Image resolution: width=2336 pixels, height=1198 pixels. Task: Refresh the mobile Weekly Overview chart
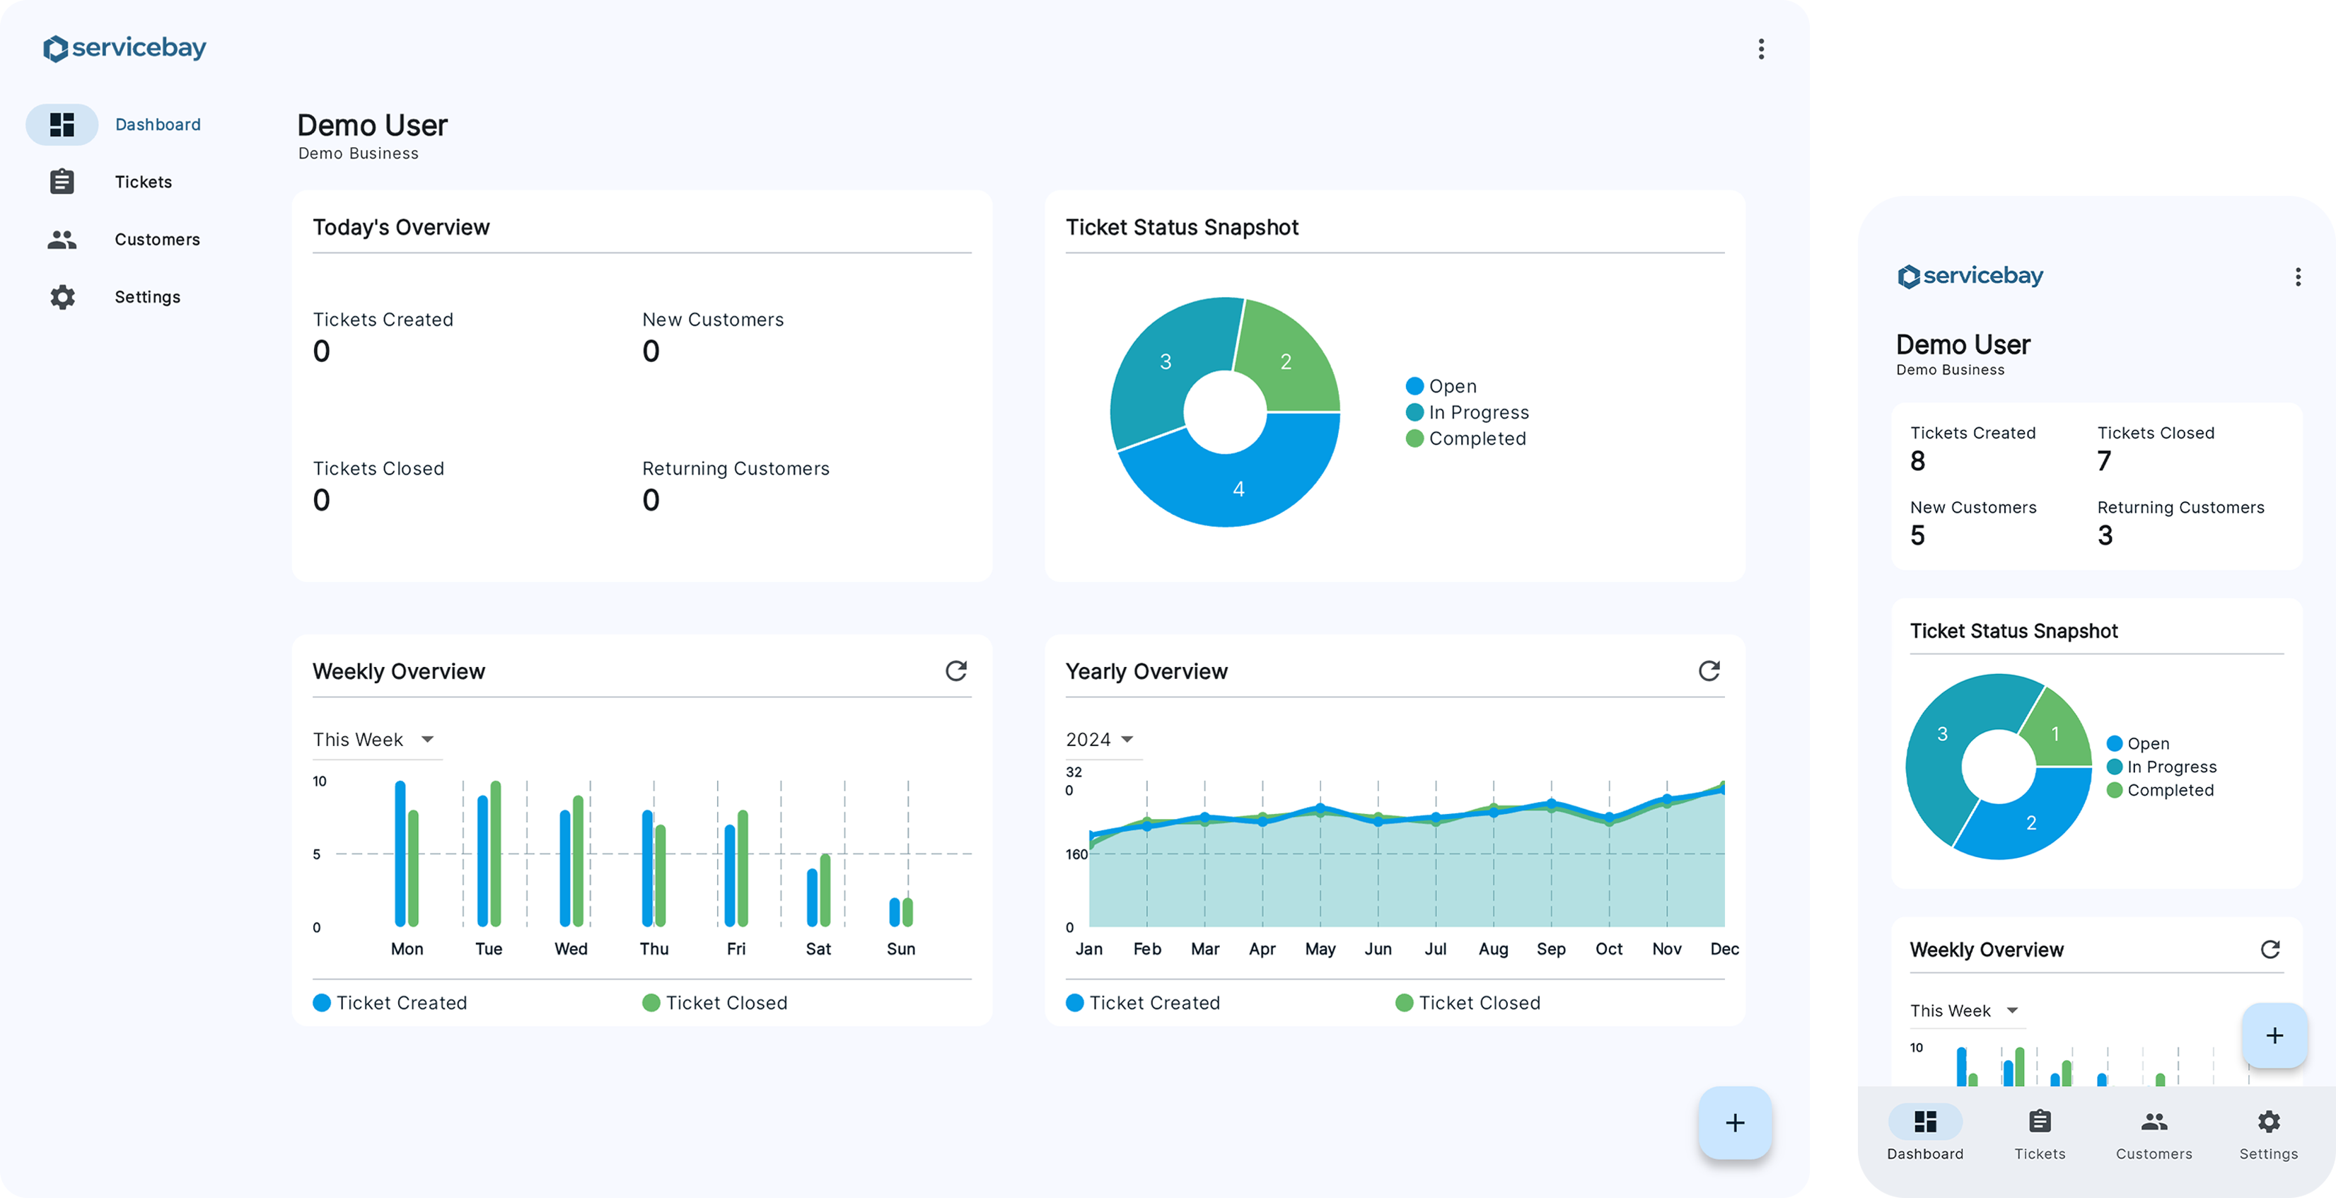(2270, 948)
